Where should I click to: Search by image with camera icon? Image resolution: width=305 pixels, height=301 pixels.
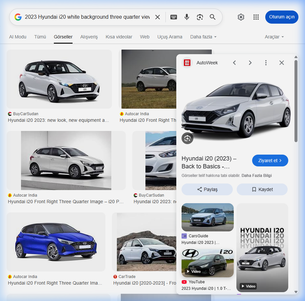click(200, 17)
